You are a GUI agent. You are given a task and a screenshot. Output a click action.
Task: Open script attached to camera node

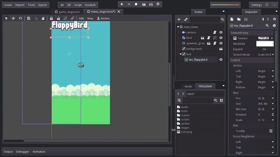(215, 32)
